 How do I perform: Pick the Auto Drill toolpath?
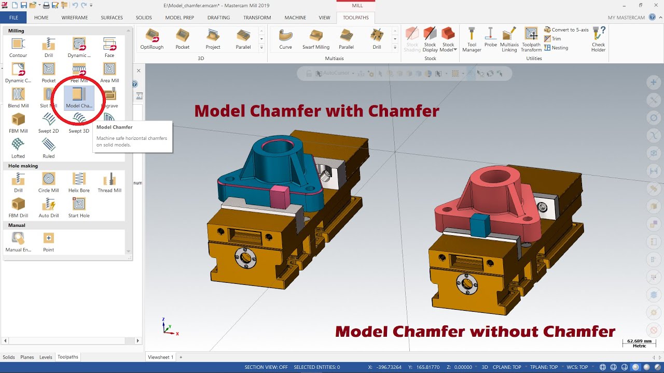coord(48,208)
